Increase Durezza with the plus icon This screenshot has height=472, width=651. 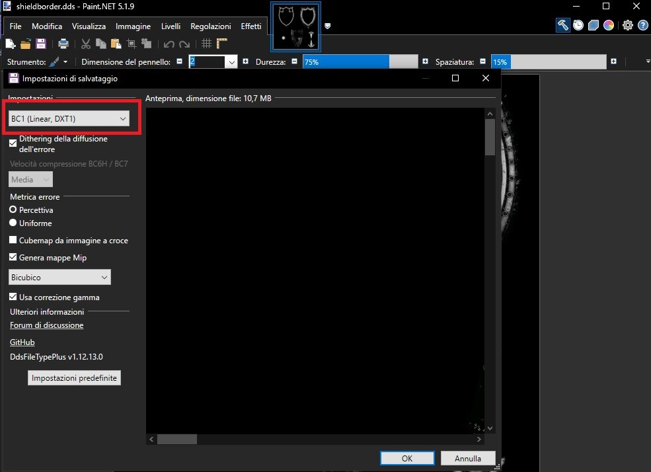pos(425,61)
